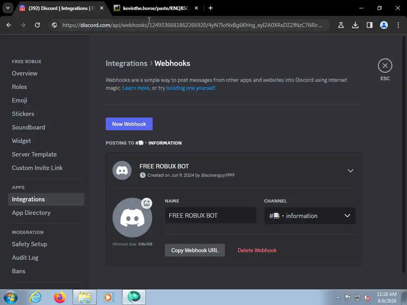Image resolution: width=407 pixels, height=305 pixels.
Task: Open the Roles settings page
Action: 19,87
